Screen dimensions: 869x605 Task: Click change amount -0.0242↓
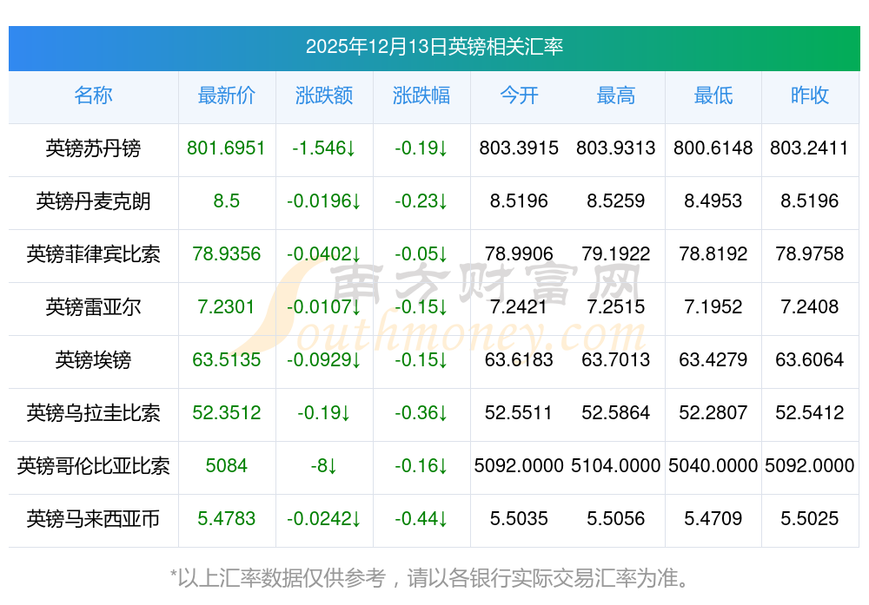[x=323, y=519]
